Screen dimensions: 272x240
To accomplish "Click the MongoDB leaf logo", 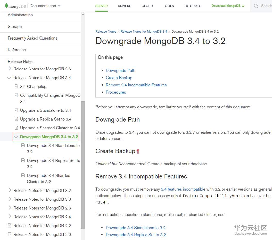I will (6, 6).
